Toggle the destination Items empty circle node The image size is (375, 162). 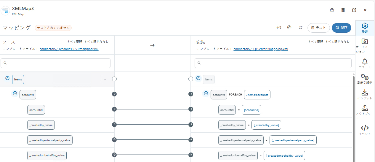click(x=191, y=79)
